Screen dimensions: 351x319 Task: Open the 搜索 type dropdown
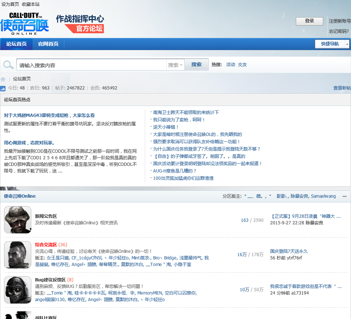coord(175,65)
